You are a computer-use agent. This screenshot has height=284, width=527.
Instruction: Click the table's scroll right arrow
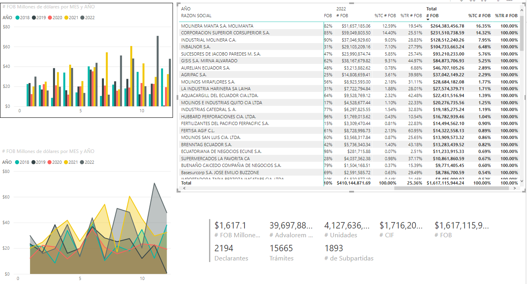coord(515,187)
